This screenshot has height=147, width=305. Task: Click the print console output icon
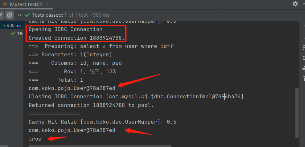[x=304, y=69]
